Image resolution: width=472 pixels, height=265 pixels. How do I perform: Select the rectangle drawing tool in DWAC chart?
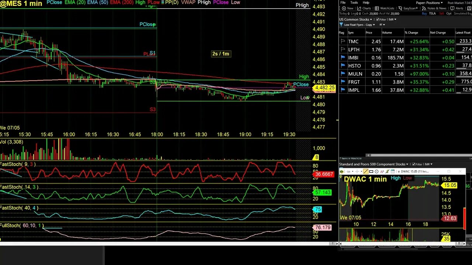[371, 172]
